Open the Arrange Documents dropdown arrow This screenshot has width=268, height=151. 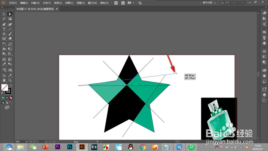coord(133,3)
